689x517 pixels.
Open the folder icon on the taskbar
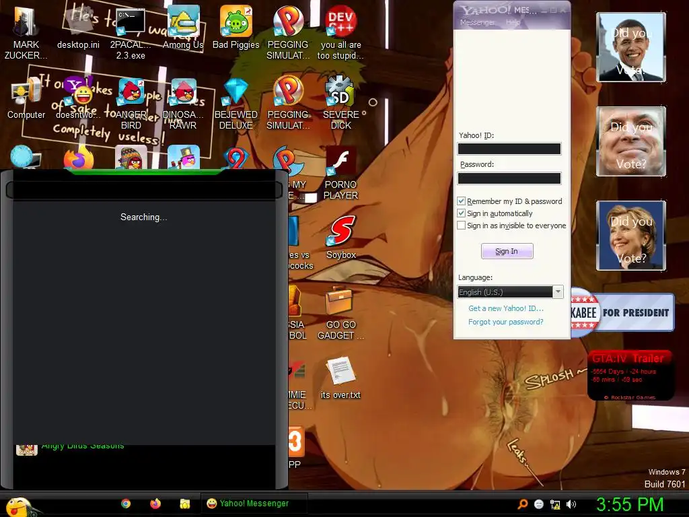point(185,504)
